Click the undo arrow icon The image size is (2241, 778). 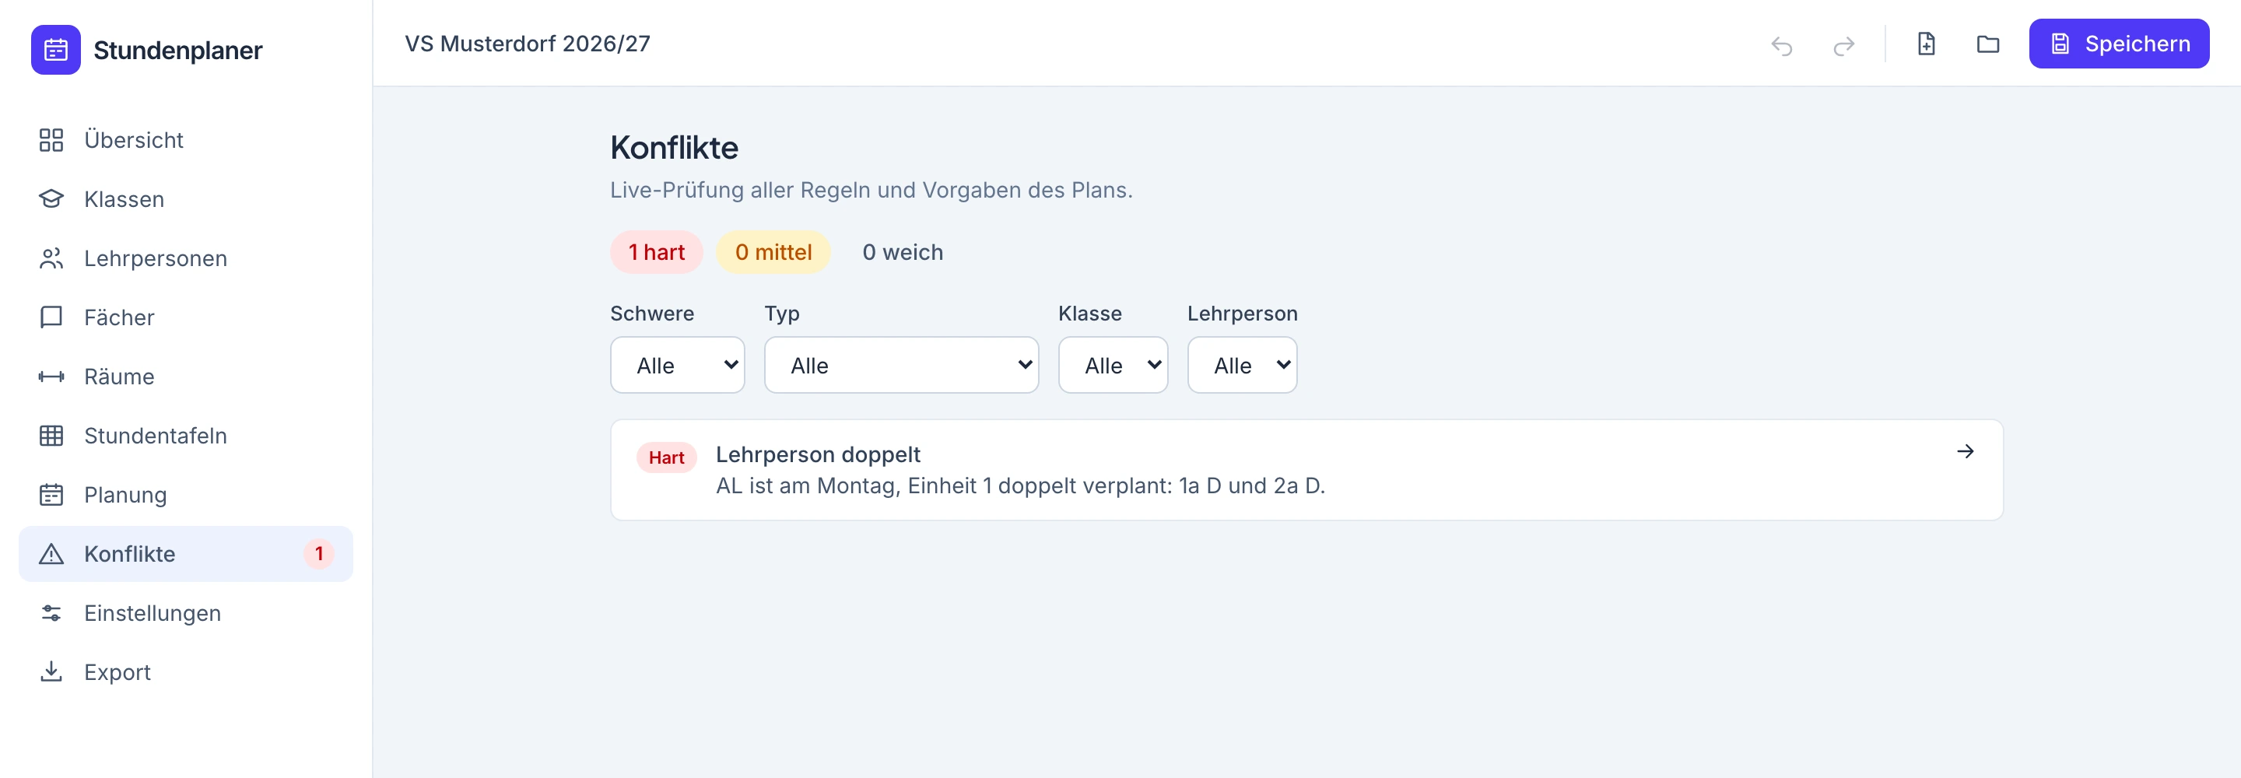[x=1782, y=44]
